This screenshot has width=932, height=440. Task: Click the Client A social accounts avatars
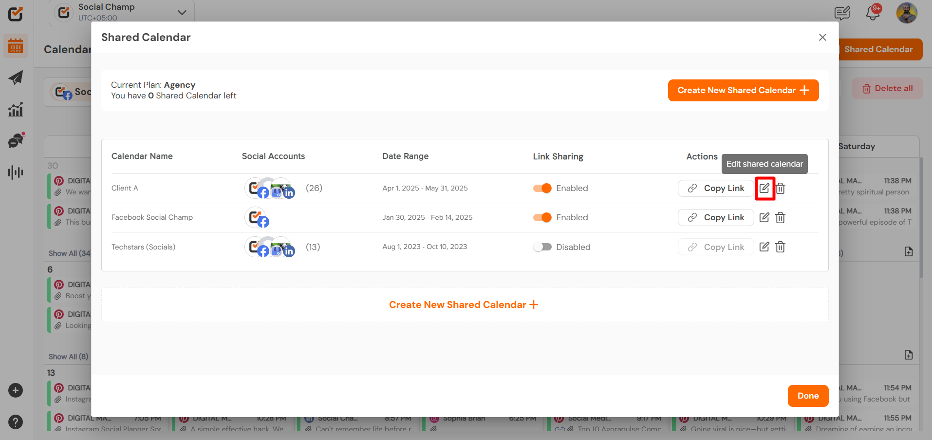[270, 188]
